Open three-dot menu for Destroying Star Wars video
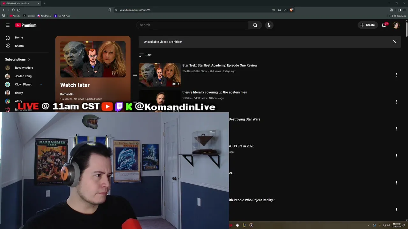 click(397, 129)
